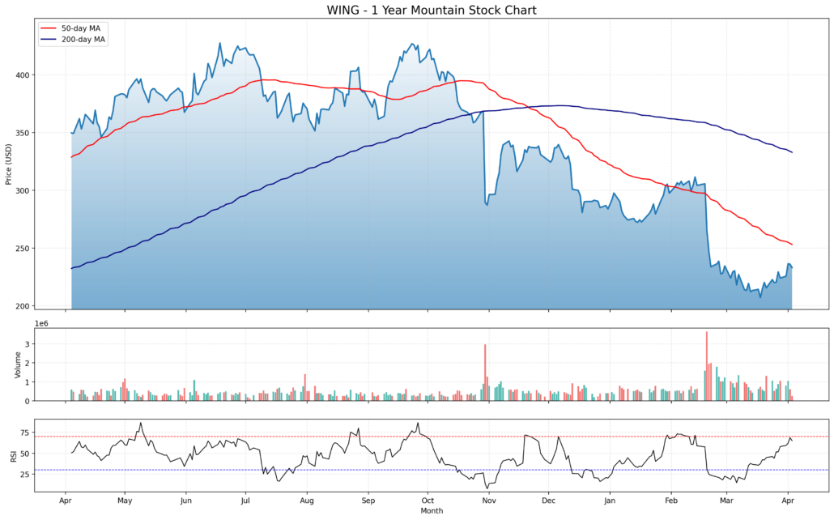This screenshot has width=834, height=520.
Task: Click the 'Jan' month label
Action: [x=610, y=501]
